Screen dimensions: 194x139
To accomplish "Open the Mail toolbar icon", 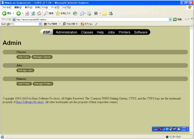I will coord(82,13).
